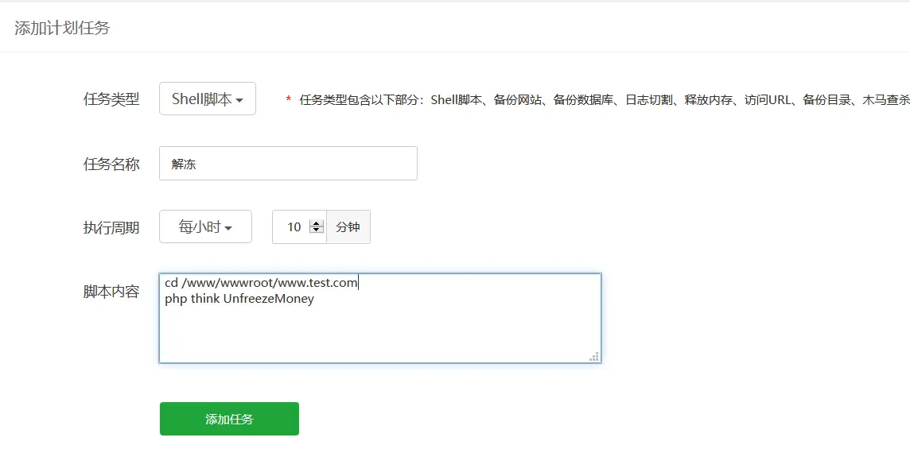The height and width of the screenshot is (476, 910).
Task: Click the chevron arrow beside 每小时
Action: point(229,226)
